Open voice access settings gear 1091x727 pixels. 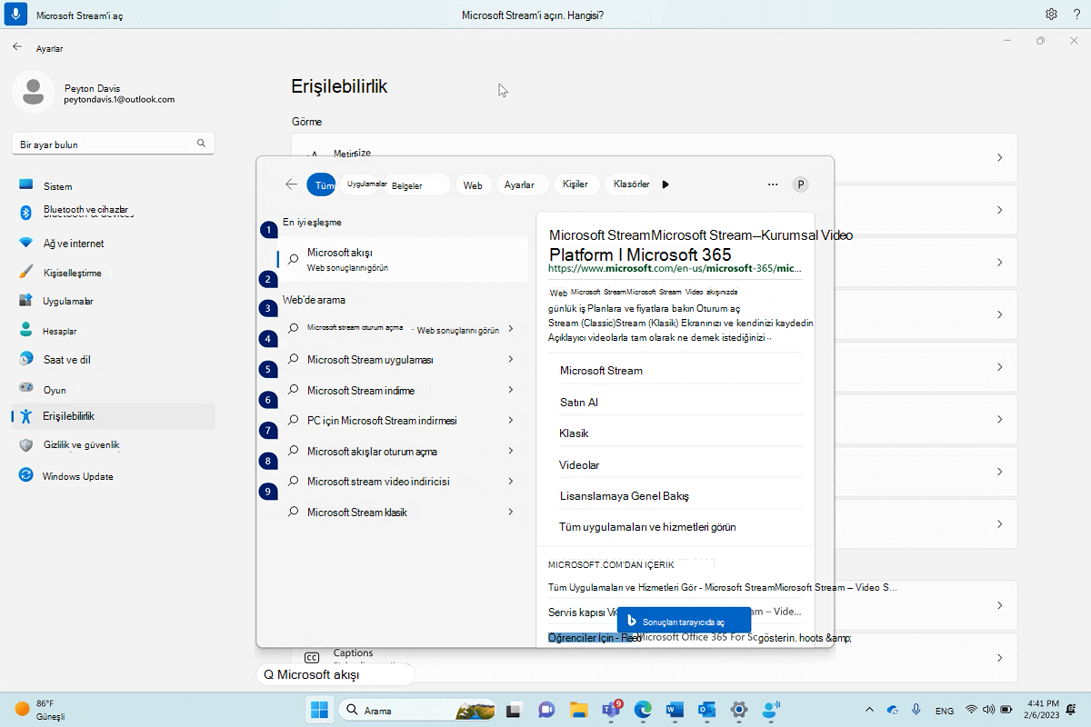(1051, 14)
